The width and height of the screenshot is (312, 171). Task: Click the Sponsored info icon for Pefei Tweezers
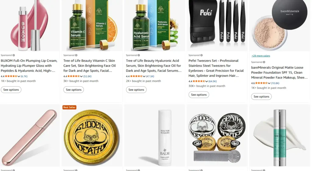click(x=201, y=55)
